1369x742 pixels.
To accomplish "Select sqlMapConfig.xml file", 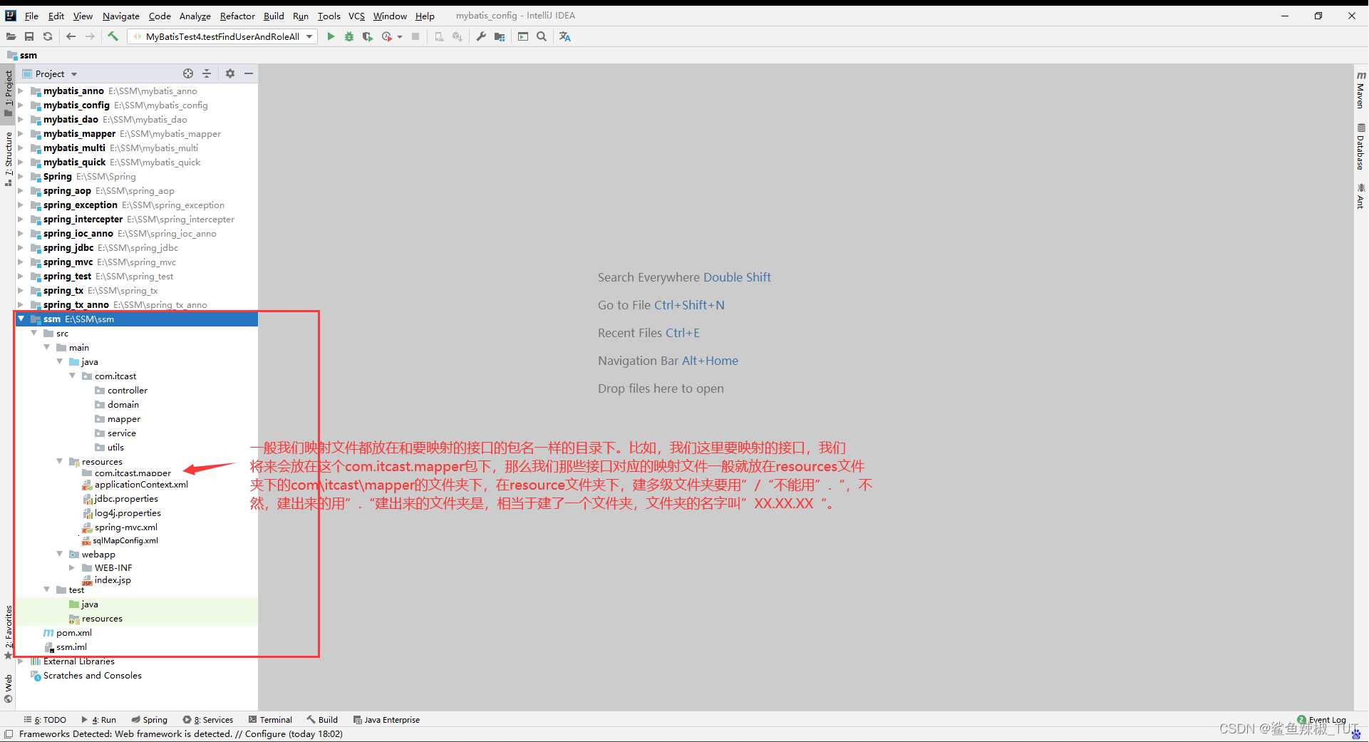I will 125,540.
